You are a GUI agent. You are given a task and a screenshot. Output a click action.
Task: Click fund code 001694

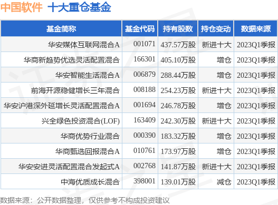(x=145, y=105)
